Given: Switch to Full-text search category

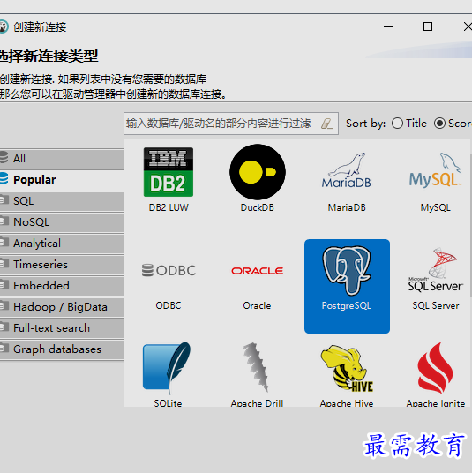Looking at the screenshot, I should coord(62,328).
